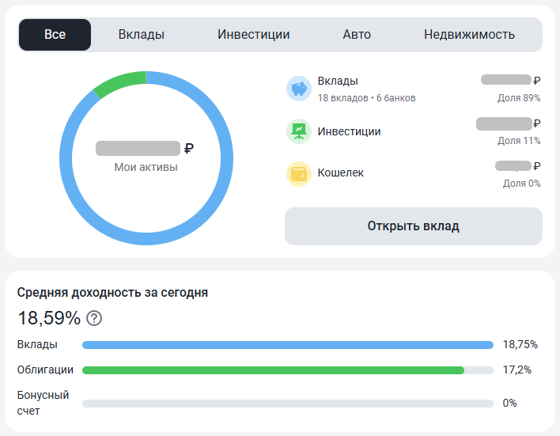Click the "18 вкладов • 6 банков" text
The height and width of the screenshot is (436, 560).
pyautogui.click(x=367, y=98)
